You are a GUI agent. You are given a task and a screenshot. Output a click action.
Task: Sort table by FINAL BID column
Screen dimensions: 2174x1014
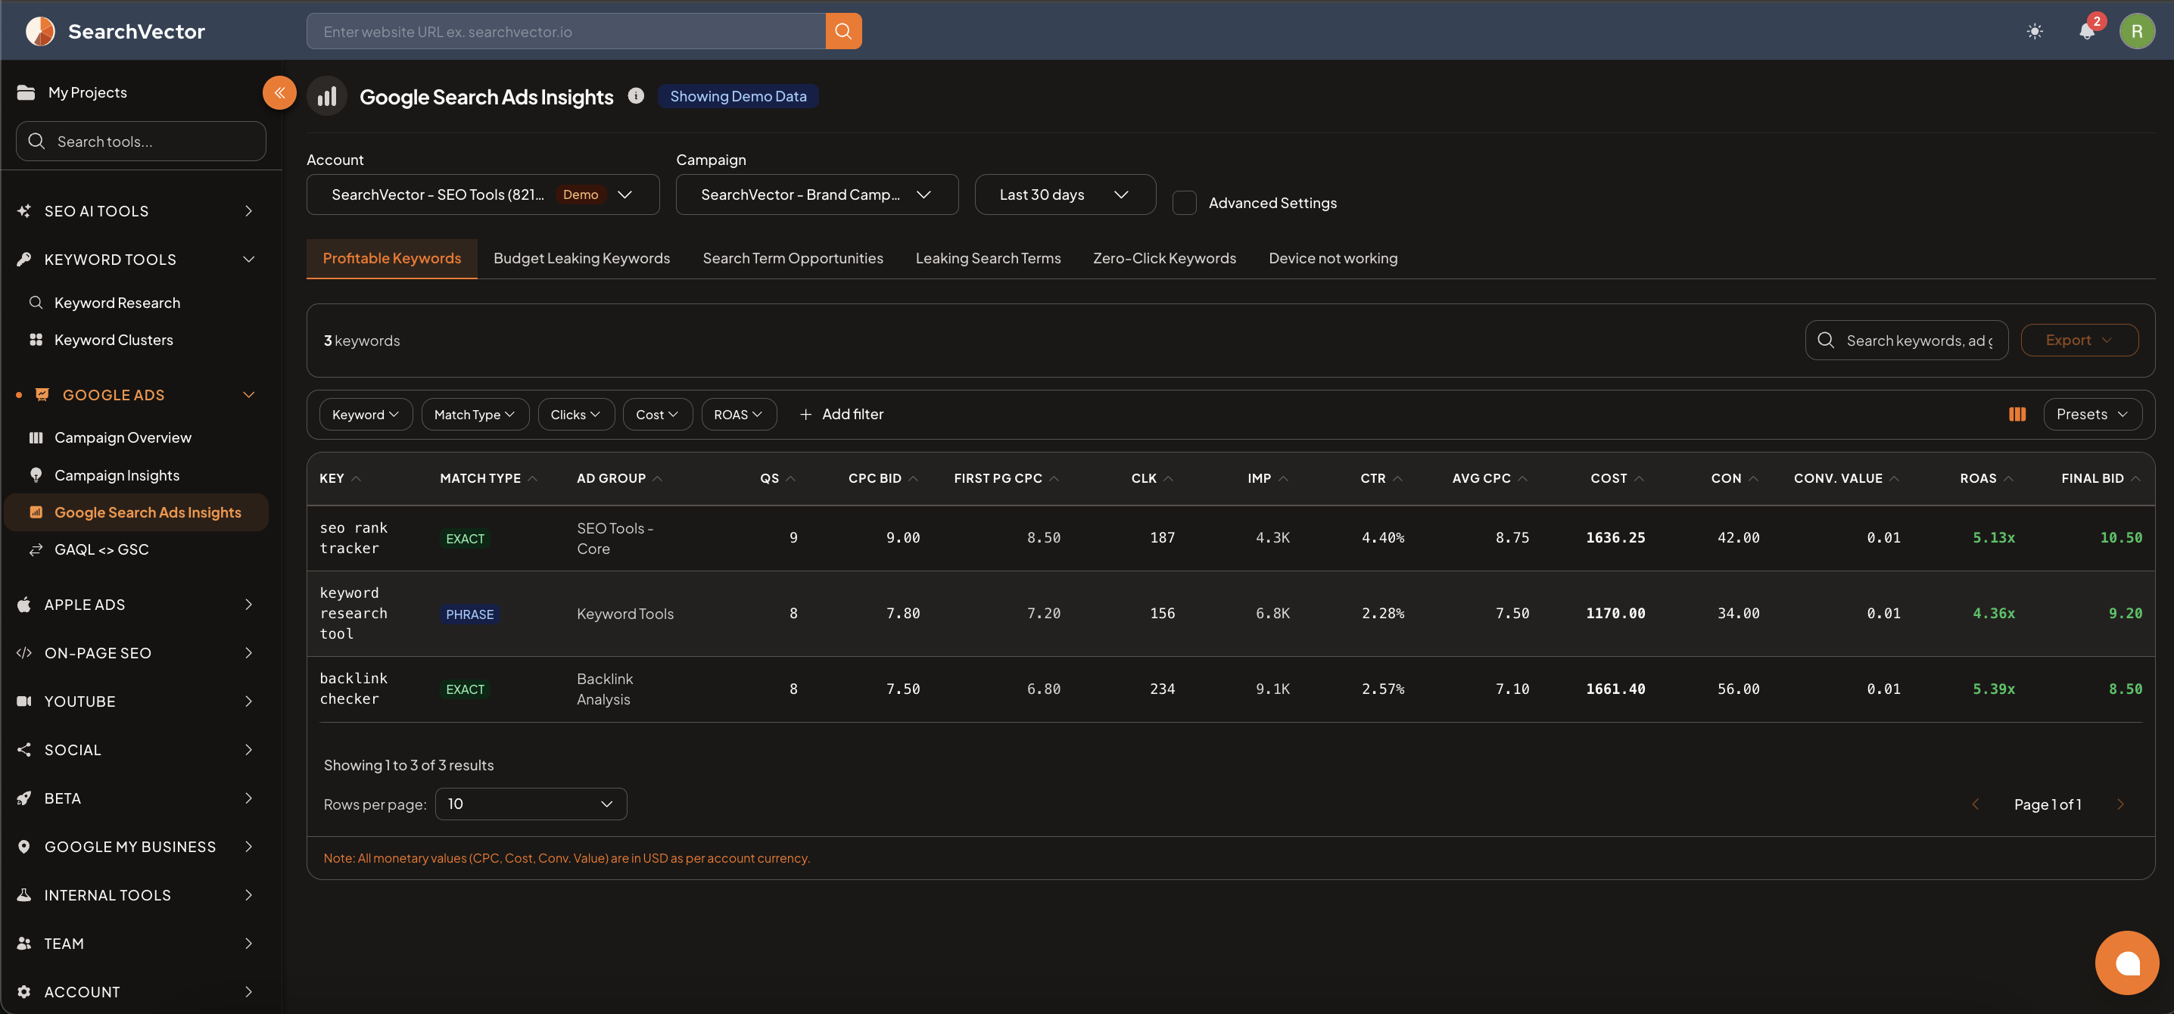point(2101,478)
